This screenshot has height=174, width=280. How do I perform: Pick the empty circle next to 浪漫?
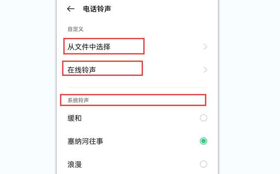(x=203, y=165)
